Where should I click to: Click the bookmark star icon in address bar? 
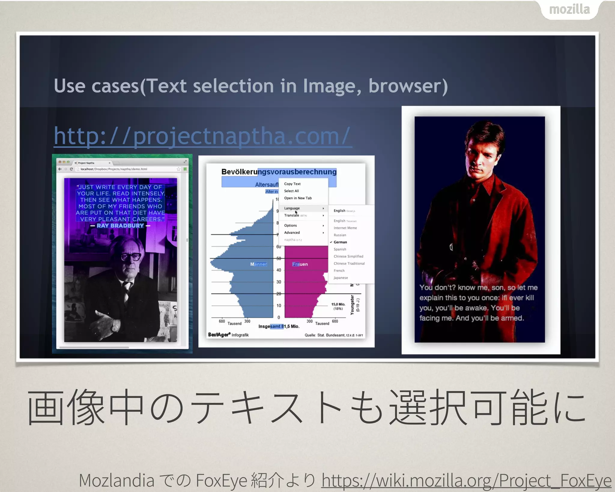point(179,169)
